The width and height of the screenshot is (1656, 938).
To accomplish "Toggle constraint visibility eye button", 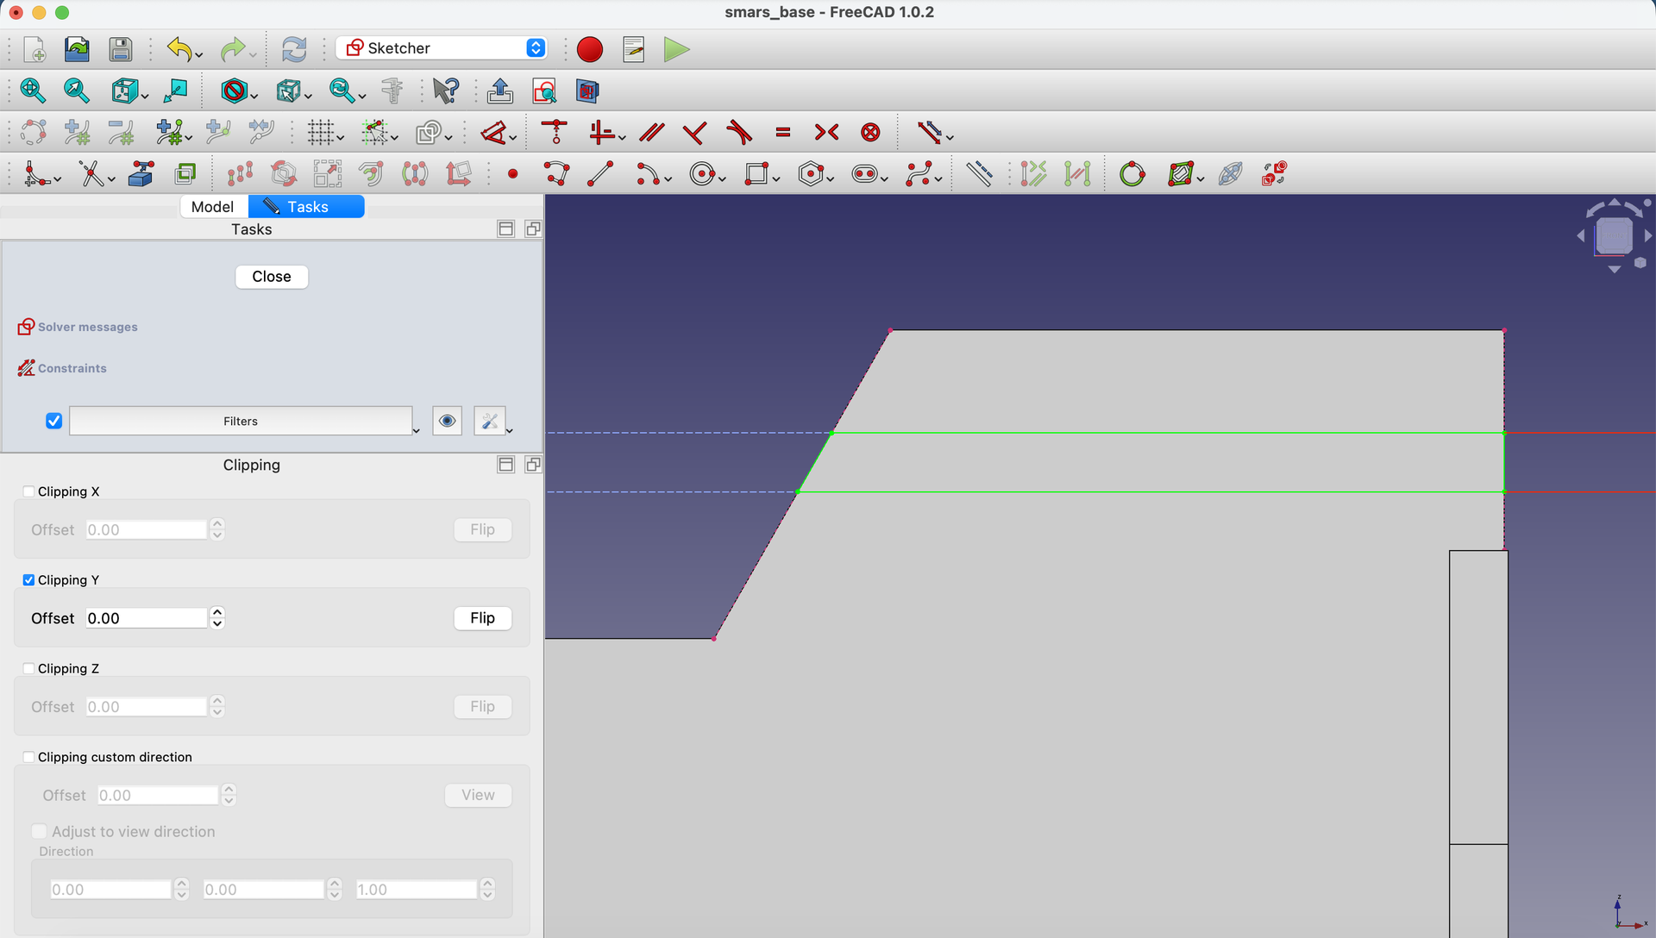I will (x=447, y=421).
